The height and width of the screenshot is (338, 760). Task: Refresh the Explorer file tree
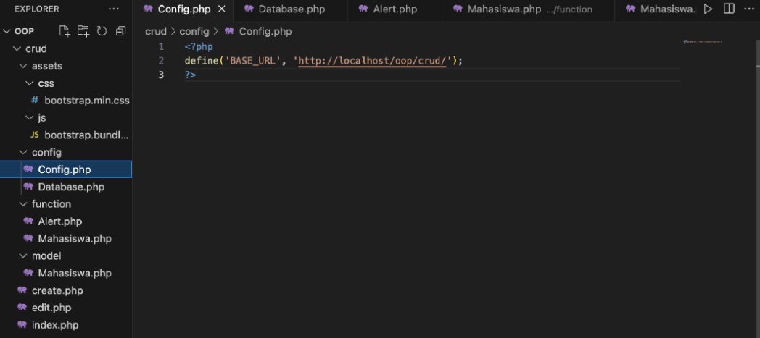point(102,31)
